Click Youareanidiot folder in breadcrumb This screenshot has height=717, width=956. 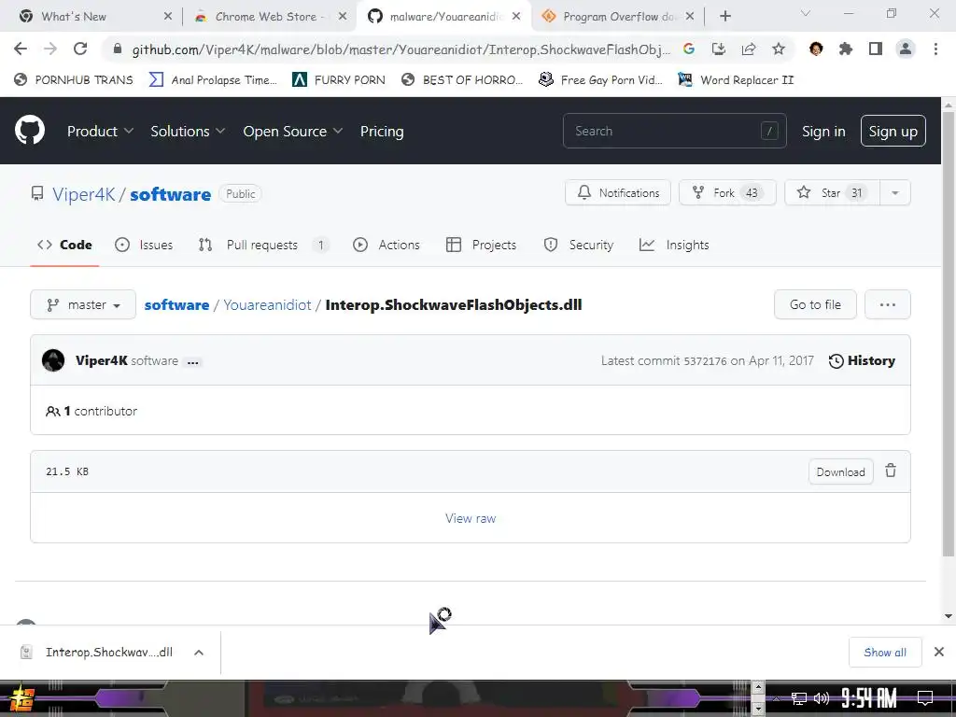[x=267, y=304]
